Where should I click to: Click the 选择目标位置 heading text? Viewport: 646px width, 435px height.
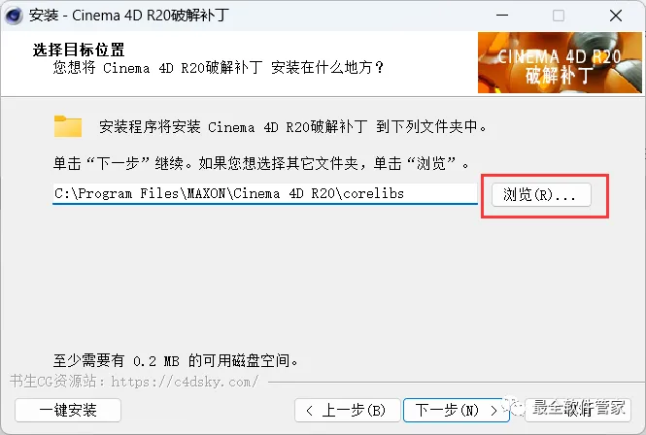[x=79, y=50]
